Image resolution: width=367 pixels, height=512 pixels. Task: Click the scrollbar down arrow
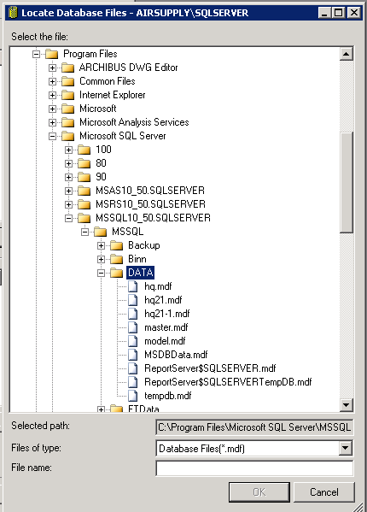pyautogui.click(x=347, y=405)
